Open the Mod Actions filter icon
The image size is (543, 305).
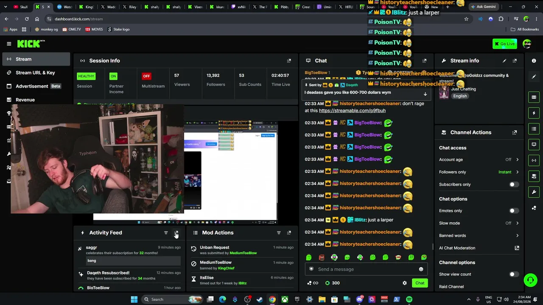(x=279, y=233)
